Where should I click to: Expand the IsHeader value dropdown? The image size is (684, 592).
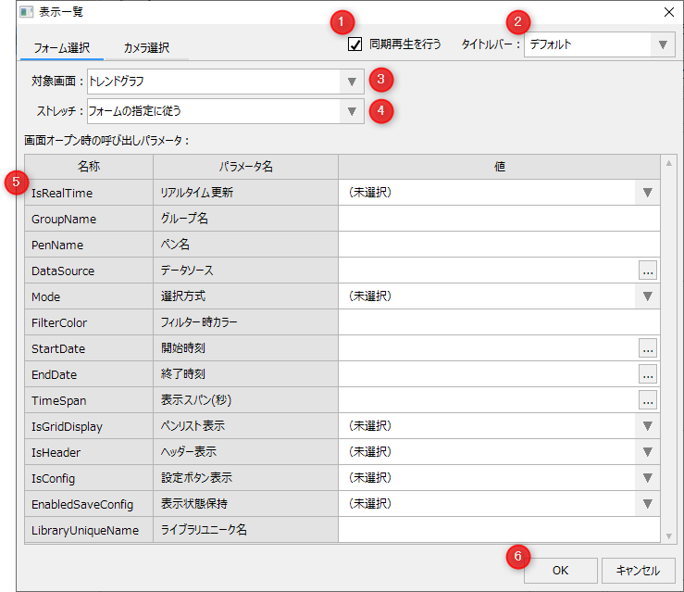[647, 452]
